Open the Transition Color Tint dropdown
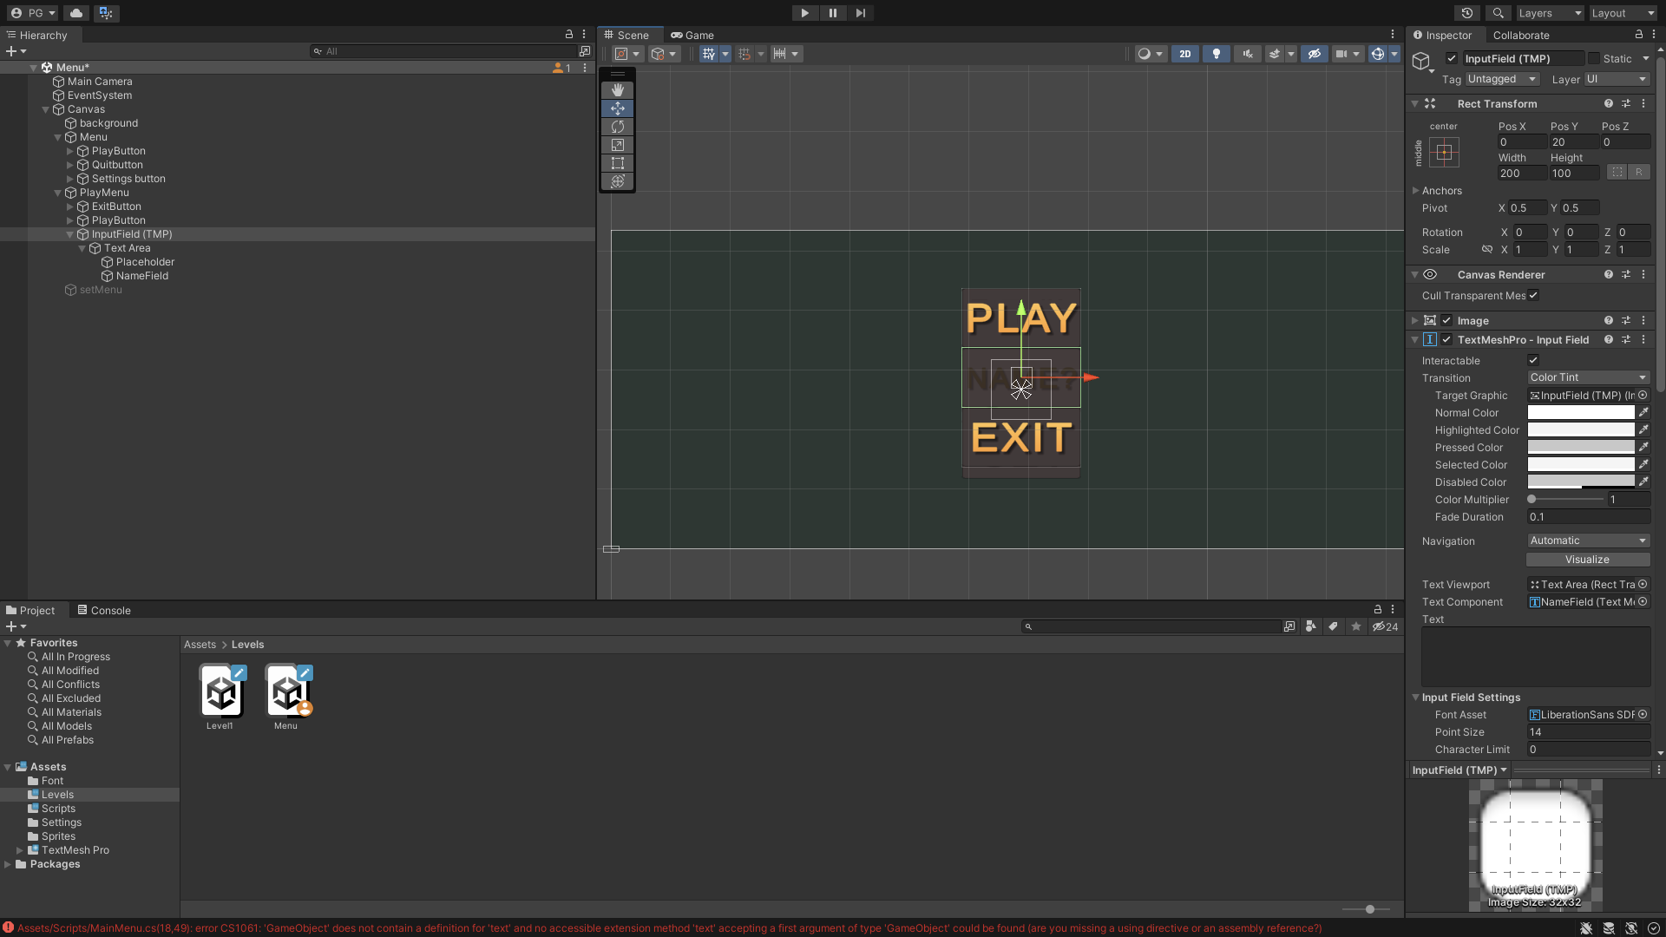The image size is (1666, 937). 1588,377
